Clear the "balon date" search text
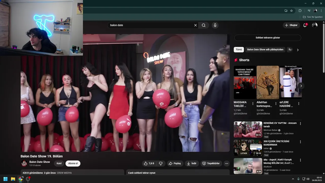 [x=196, y=25]
